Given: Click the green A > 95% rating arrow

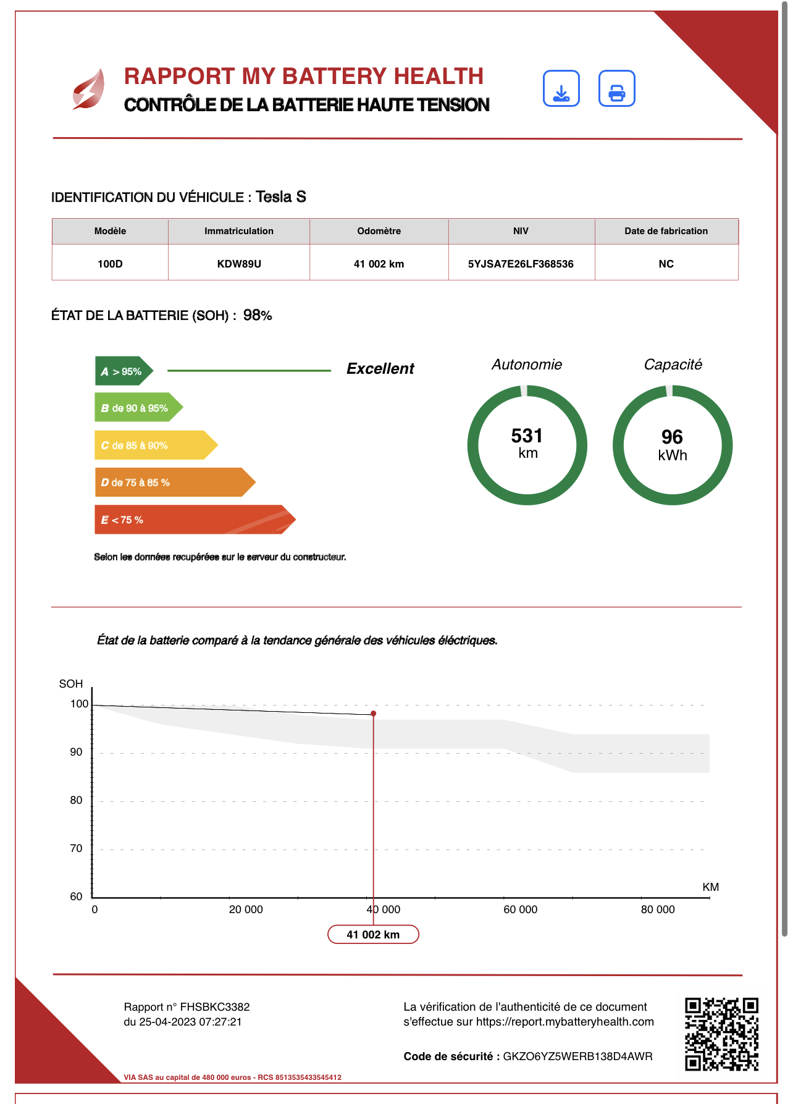Looking at the screenshot, I should (124, 371).
